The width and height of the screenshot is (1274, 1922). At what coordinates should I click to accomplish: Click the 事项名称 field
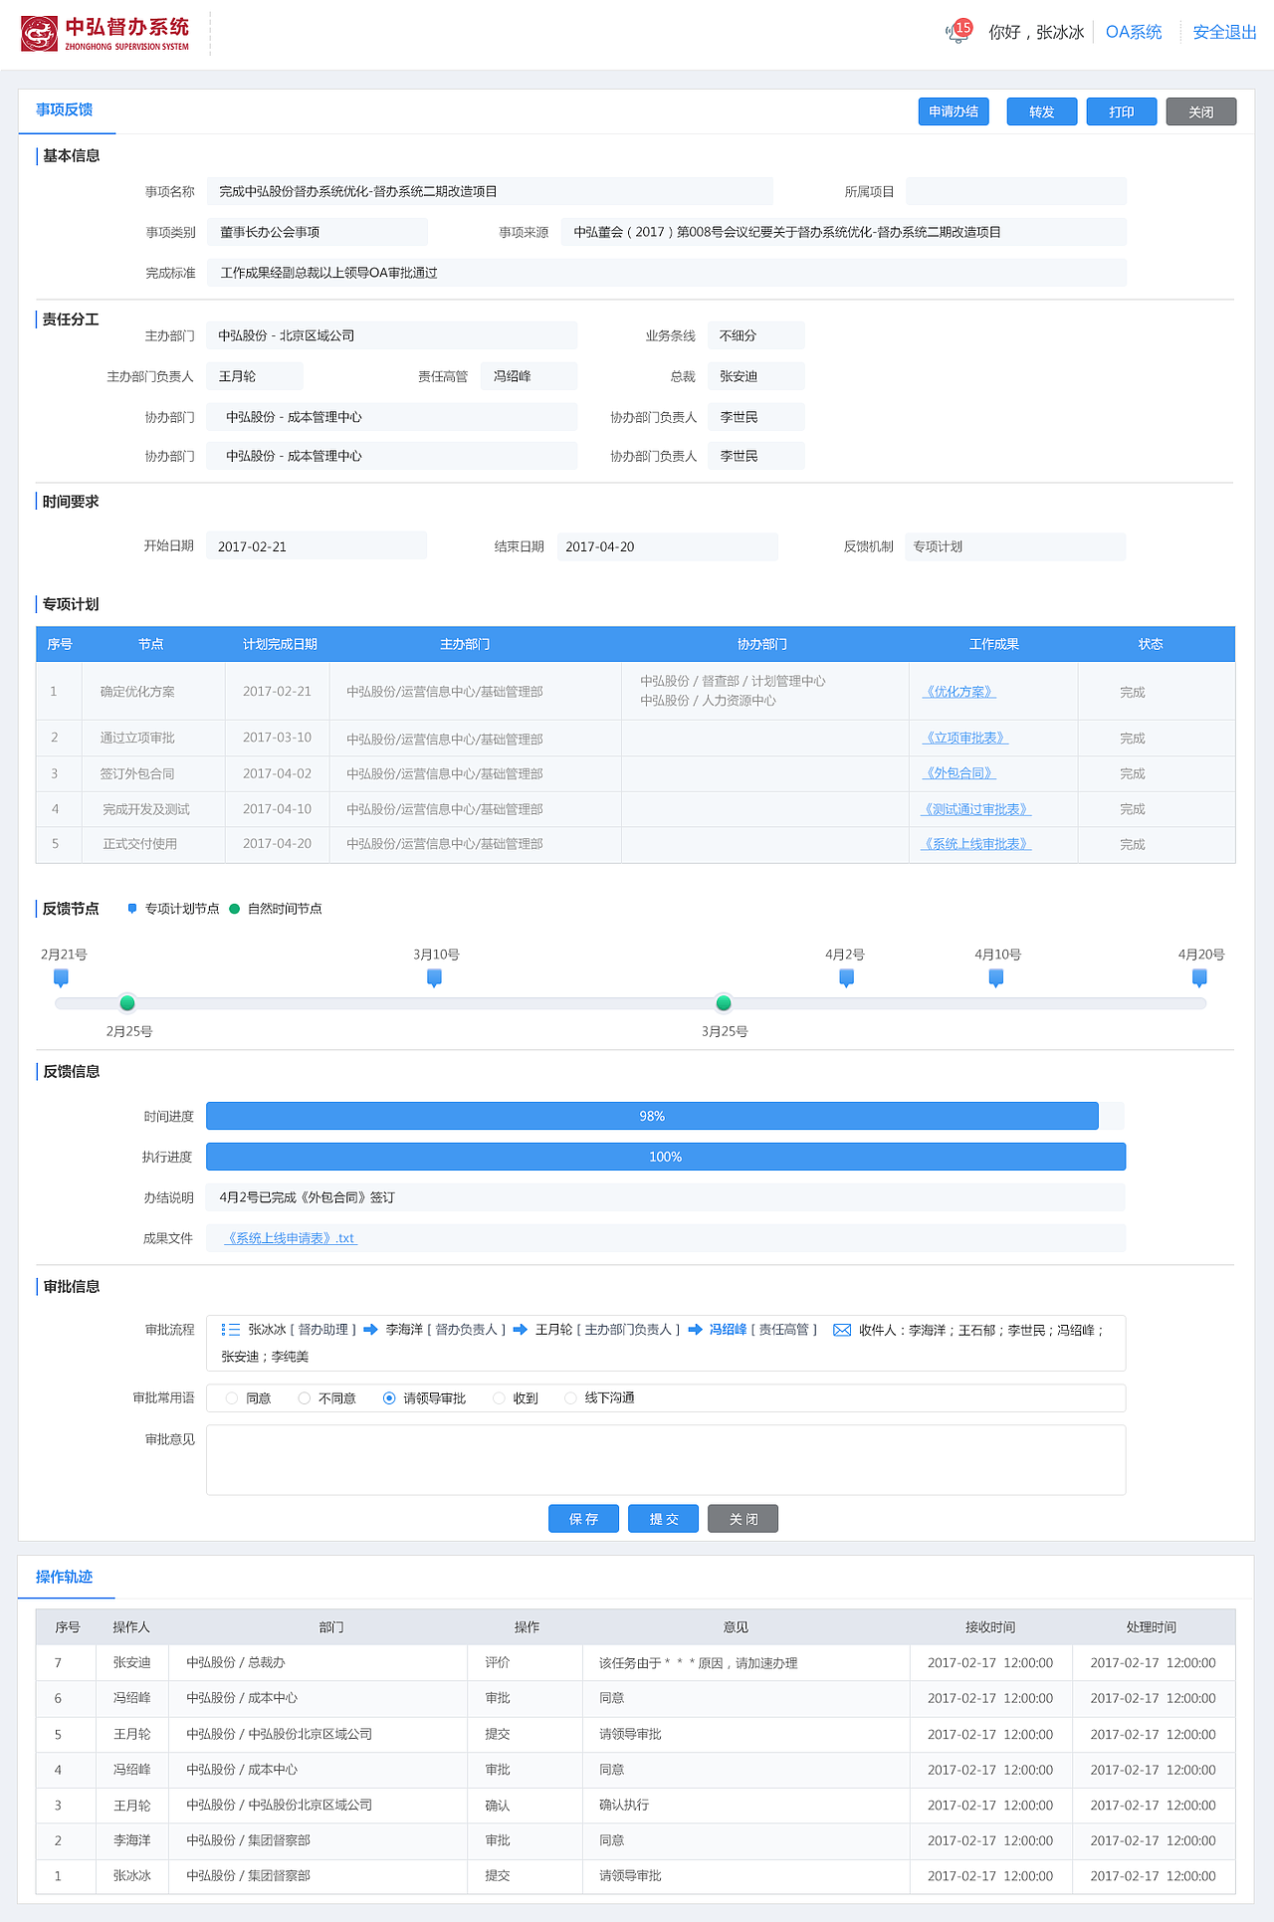click(490, 191)
